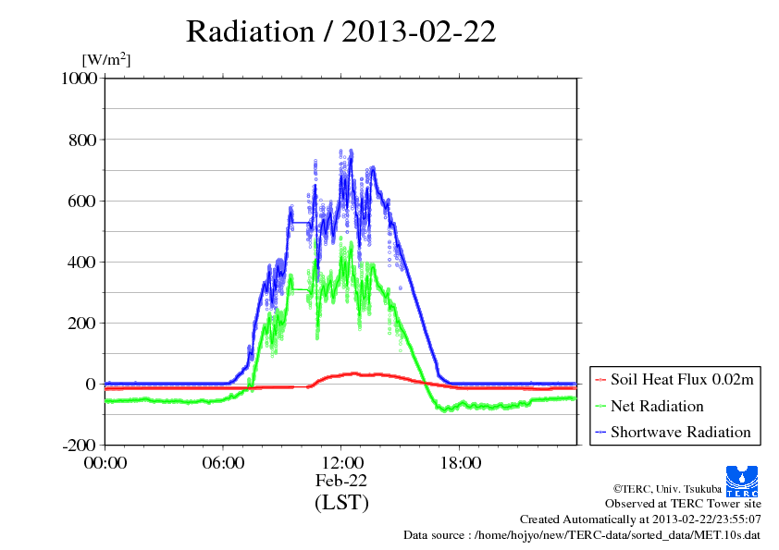The width and height of the screenshot is (779, 550).
Task: Click the '200' y-axis label
Action: click(82, 324)
